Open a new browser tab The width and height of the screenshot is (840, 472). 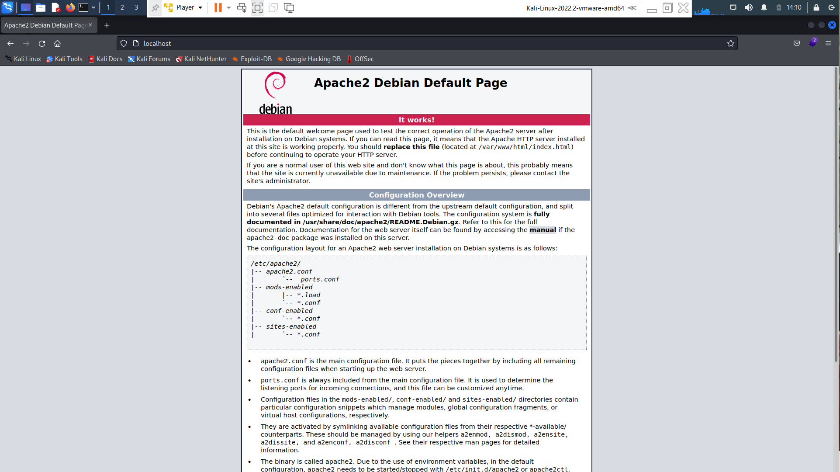coord(107,25)
